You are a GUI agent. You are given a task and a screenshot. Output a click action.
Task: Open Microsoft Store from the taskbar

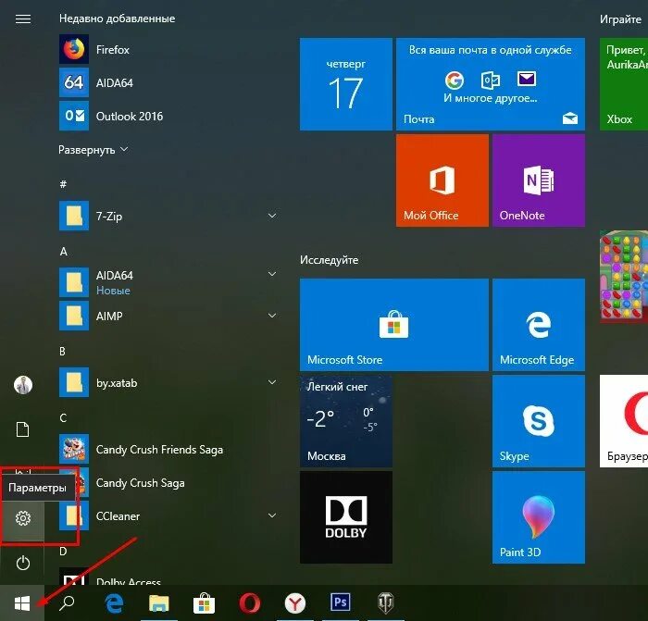205,603
